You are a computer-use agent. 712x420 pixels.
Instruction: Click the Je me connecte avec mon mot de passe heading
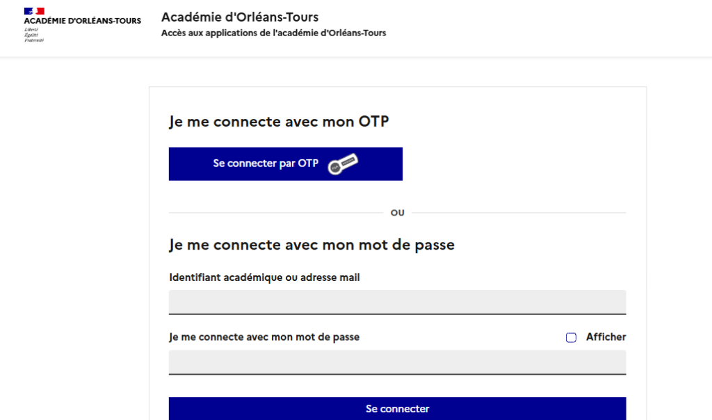[x=311, y=245]
